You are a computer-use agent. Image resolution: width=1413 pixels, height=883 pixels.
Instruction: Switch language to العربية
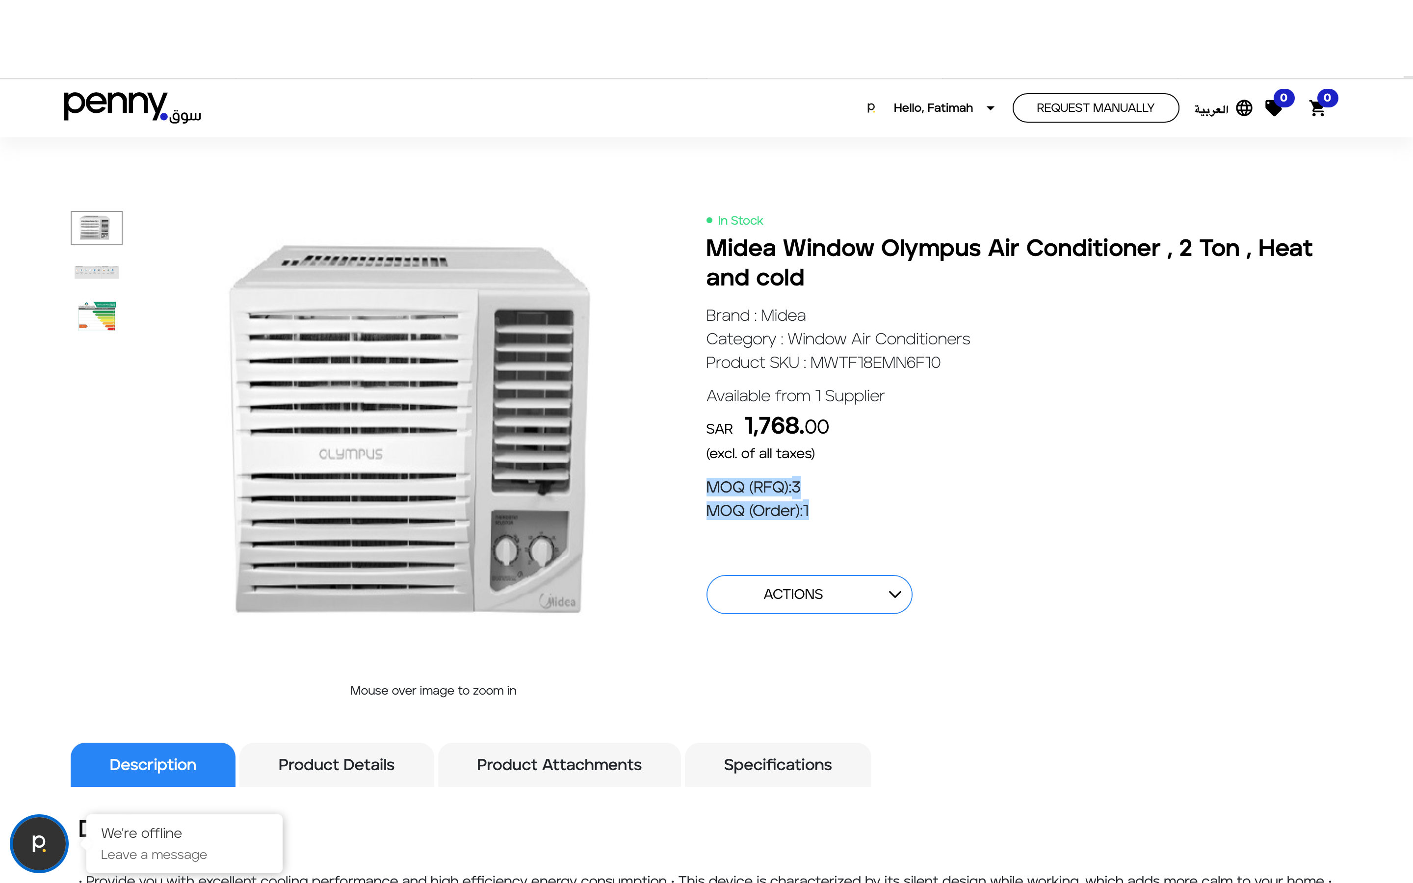click(1211, 109)
